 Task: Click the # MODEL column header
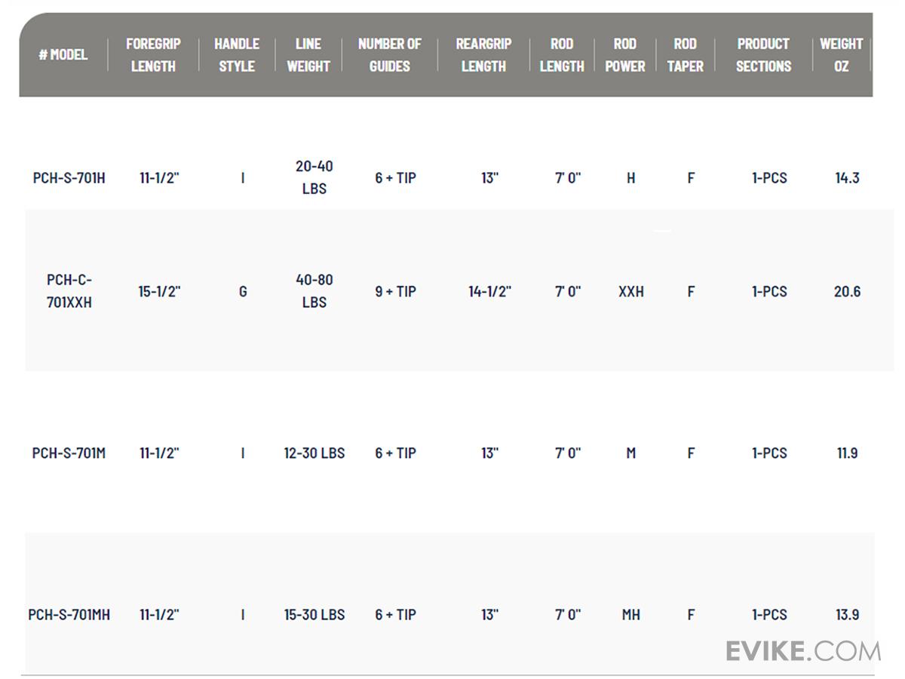coord(63,54)
